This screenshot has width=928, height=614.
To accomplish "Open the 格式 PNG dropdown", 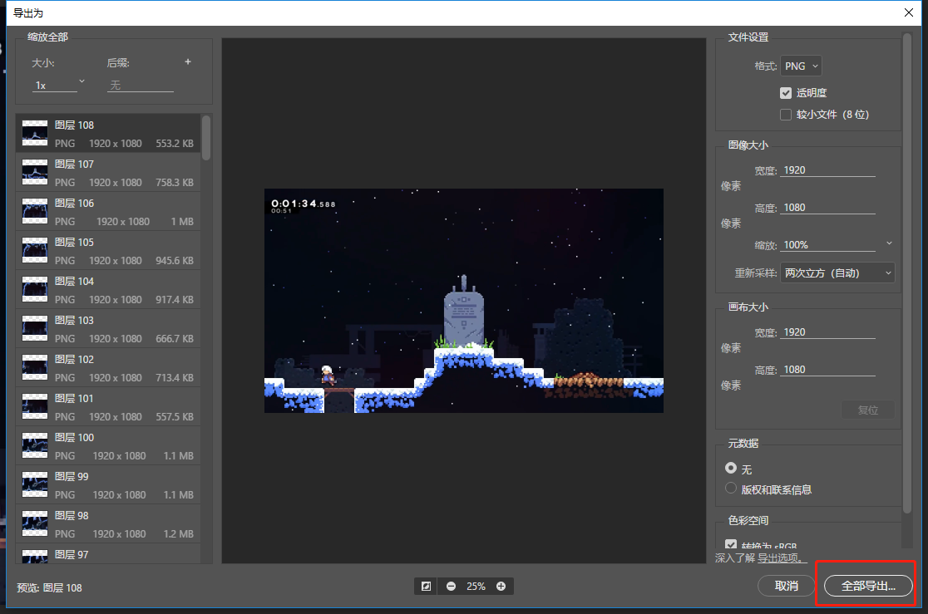I will coord(801,66).
